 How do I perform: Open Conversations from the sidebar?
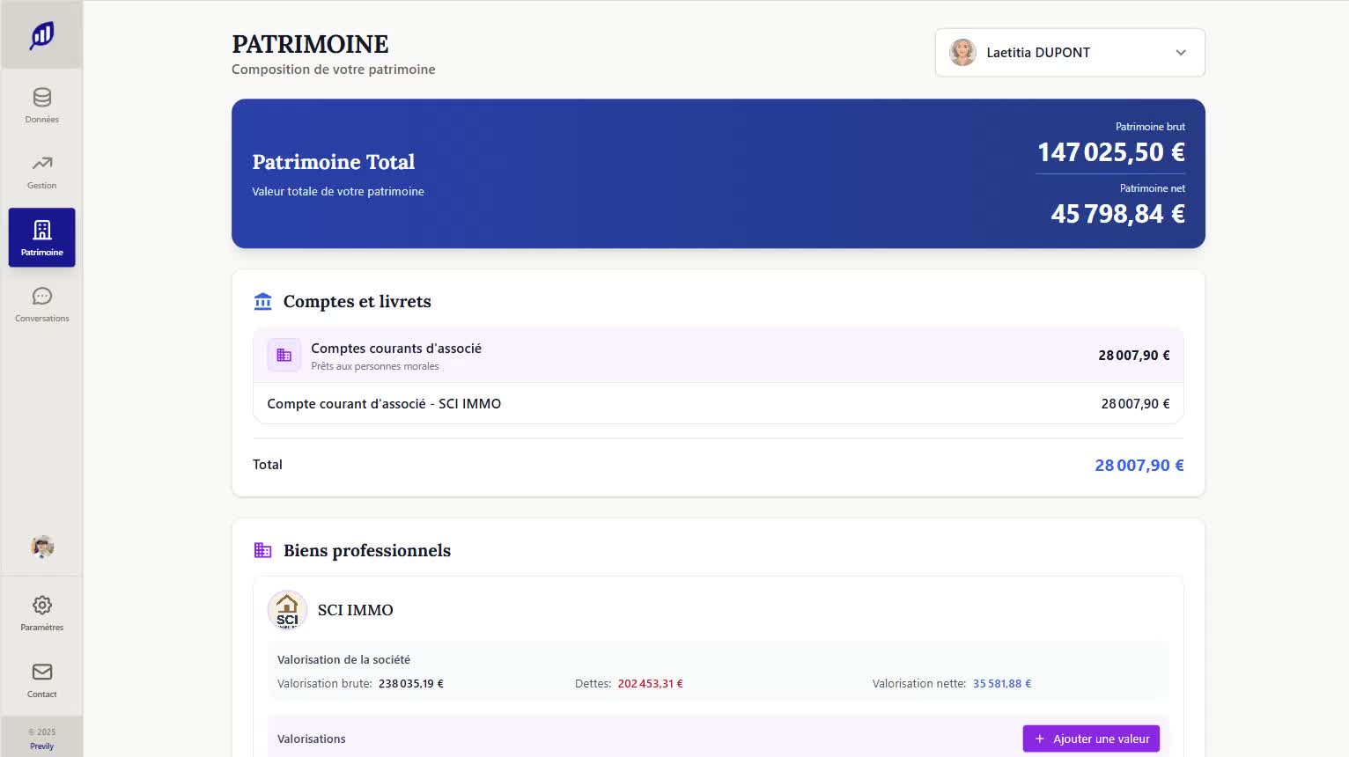point(41,305)
